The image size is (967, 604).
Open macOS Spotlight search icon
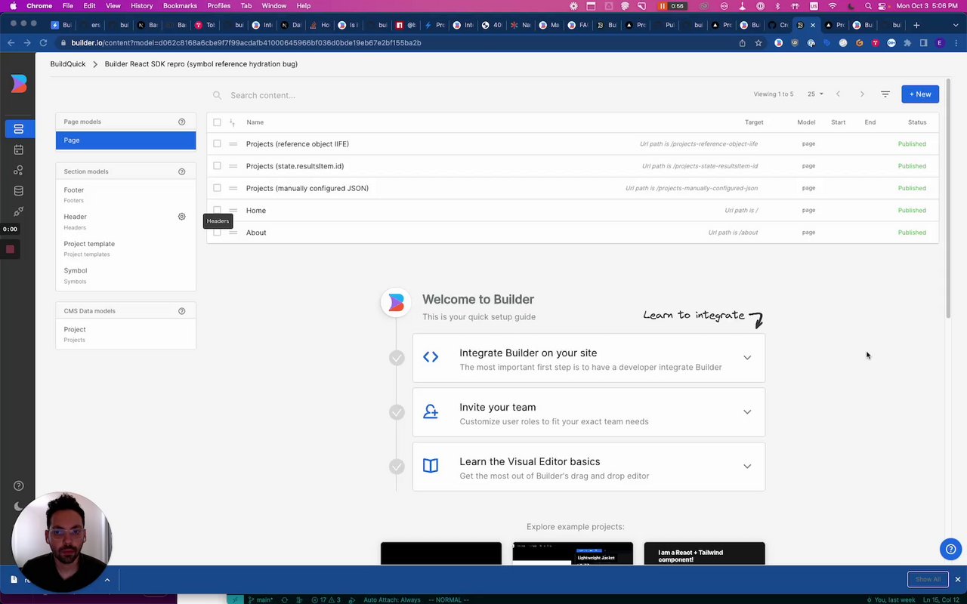coord(867,6)
